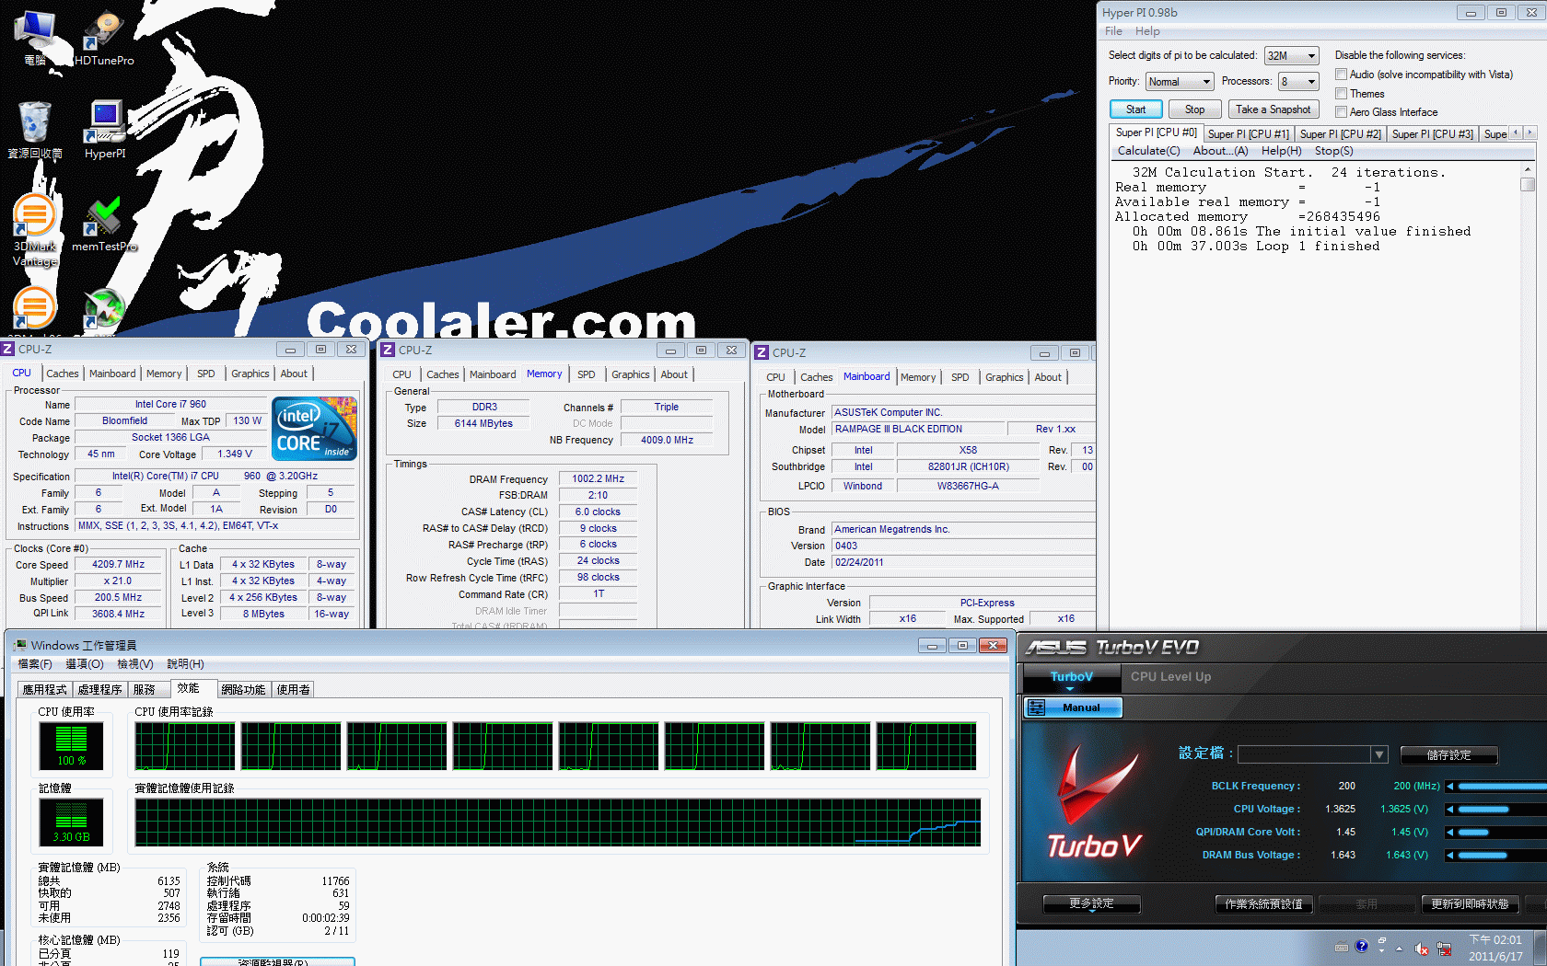Switch to Super PI CPU #2 tab
This screenshot has height=966, width=1547.
tap(1340, 134)
